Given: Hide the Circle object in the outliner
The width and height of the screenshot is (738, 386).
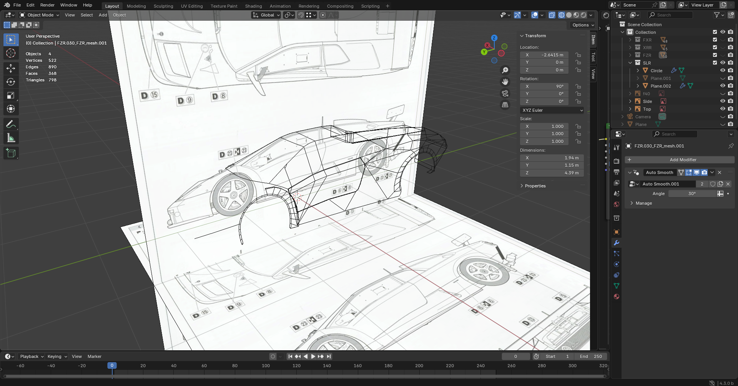Looking at the screenshot, I should click(723, 71).
